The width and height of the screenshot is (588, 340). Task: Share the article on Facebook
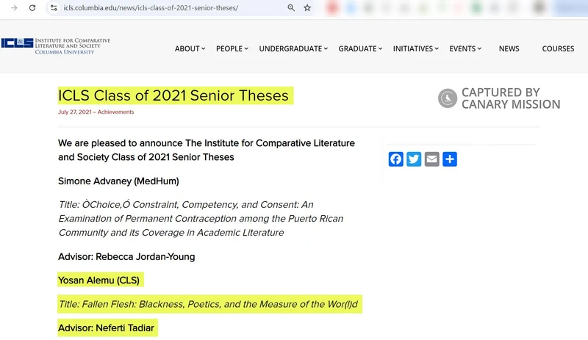point(396,159)
